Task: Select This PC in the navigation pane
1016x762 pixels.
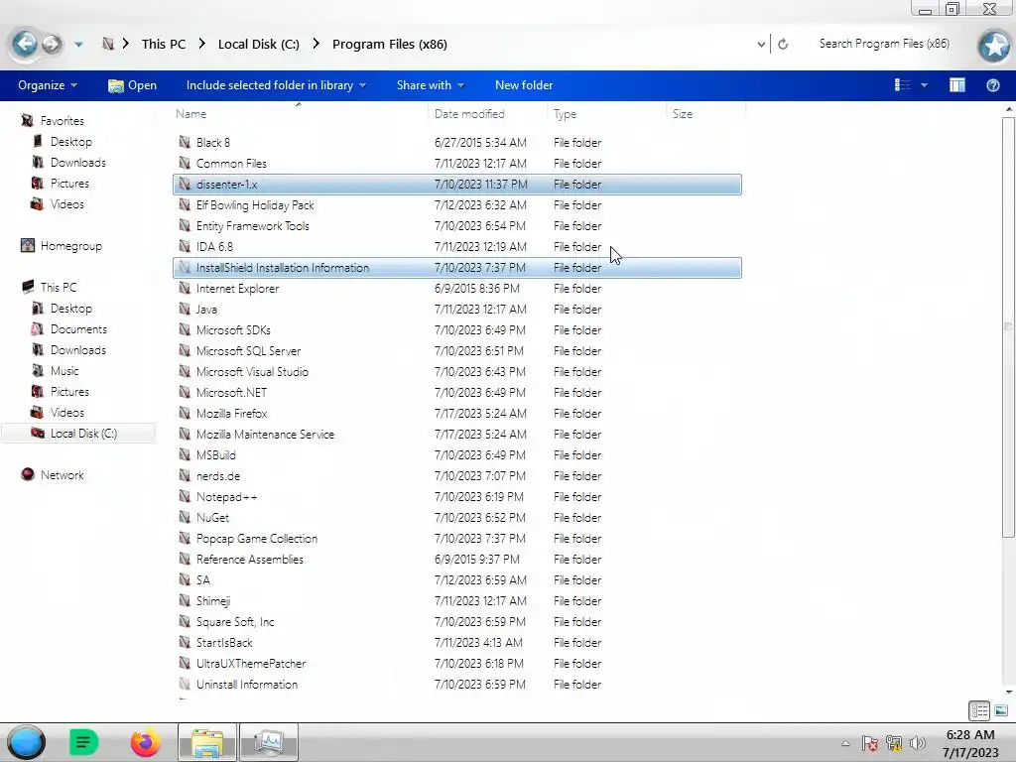Action: coord(58,287)
